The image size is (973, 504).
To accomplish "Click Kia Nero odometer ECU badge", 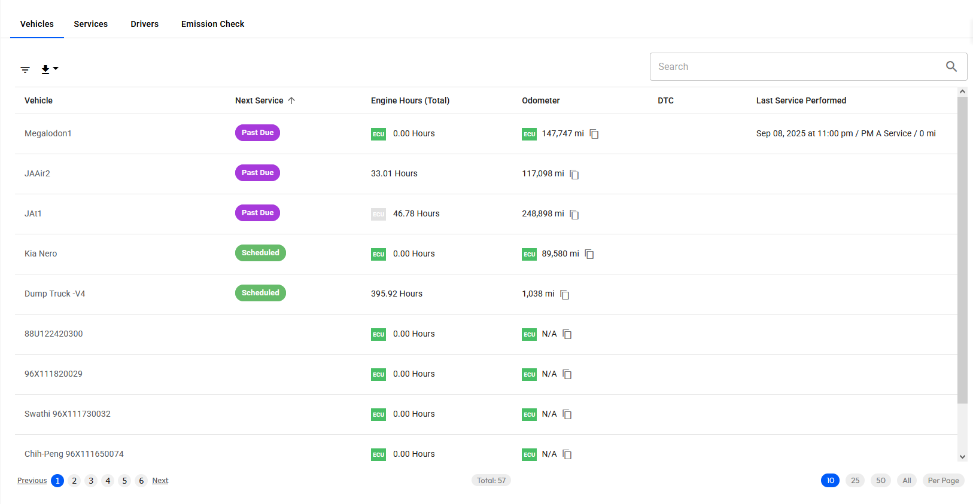I will (x=529, y=254).
